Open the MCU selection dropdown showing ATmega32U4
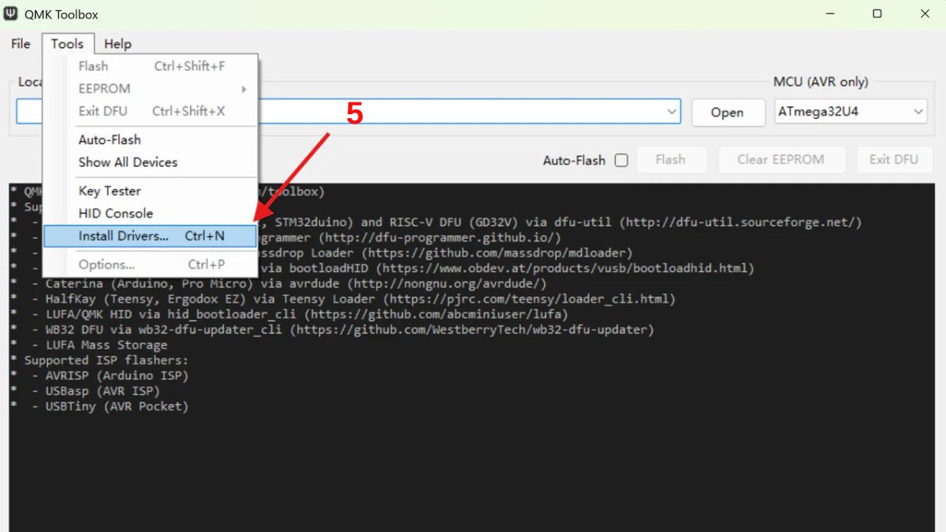946x532 pixels. pos(850,110)
